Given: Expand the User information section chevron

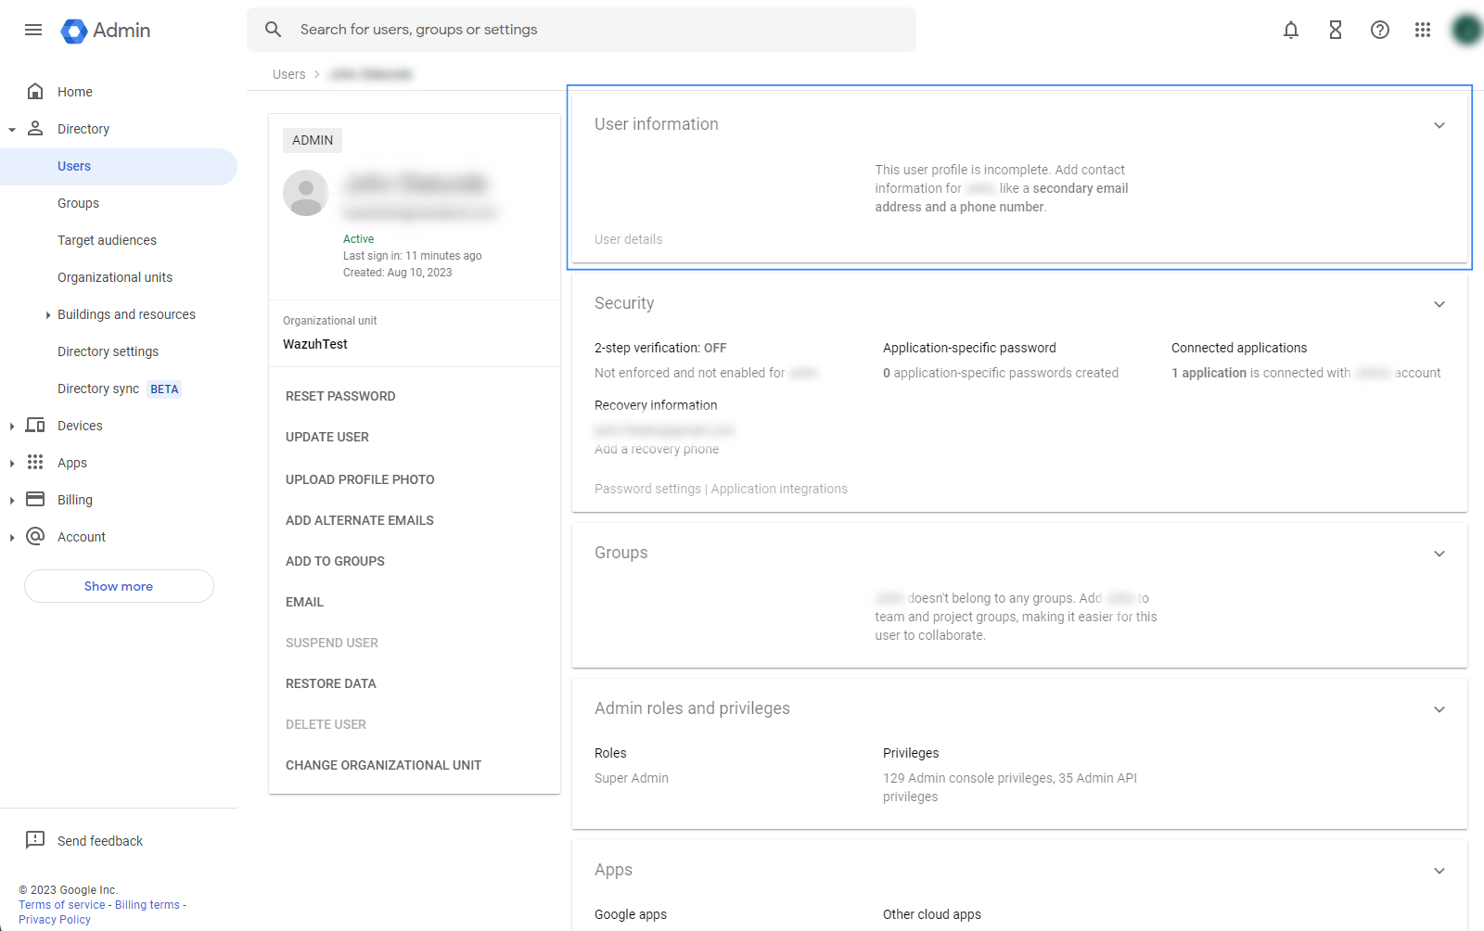Looking at the screenshot, I should click(1439, 125).
